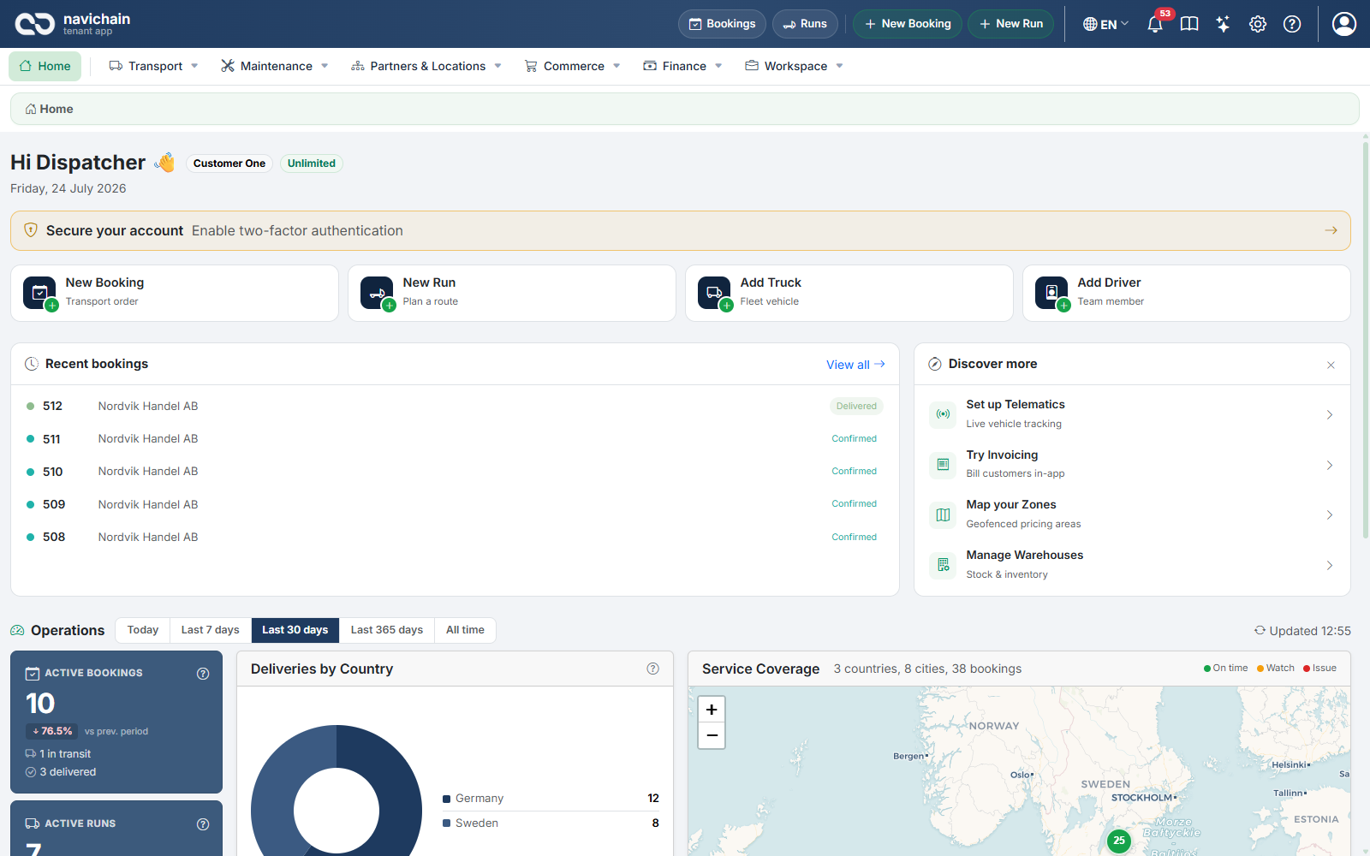1370x856 pixels.
Task: Click Deliveries by Country help icon
Action: 653,669
